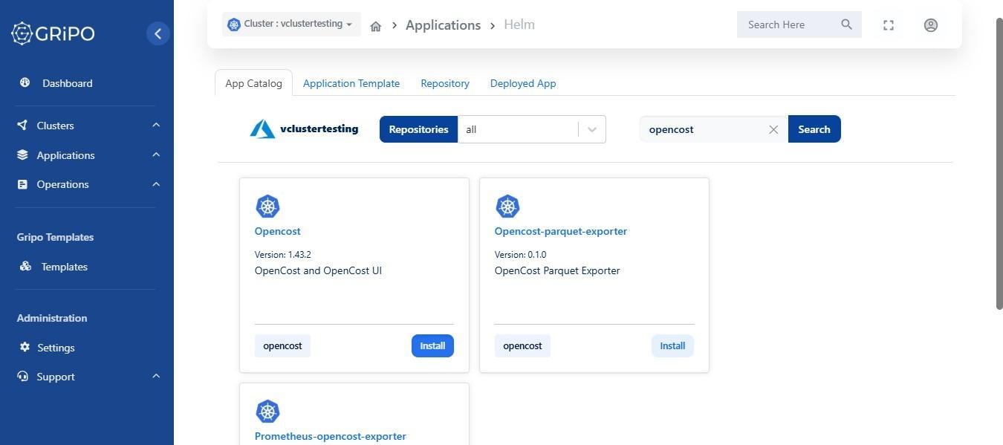The image size is (1003, 445).
Task: Collapse the sidebar with the arrow button
Action: pyautogui.click(x=158, y=33)
